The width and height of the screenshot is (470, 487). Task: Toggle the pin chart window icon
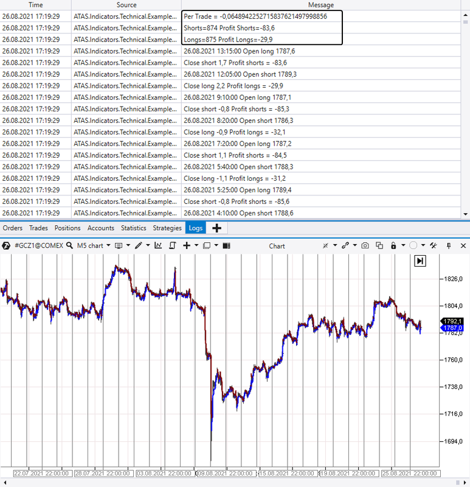coord(449,246)
